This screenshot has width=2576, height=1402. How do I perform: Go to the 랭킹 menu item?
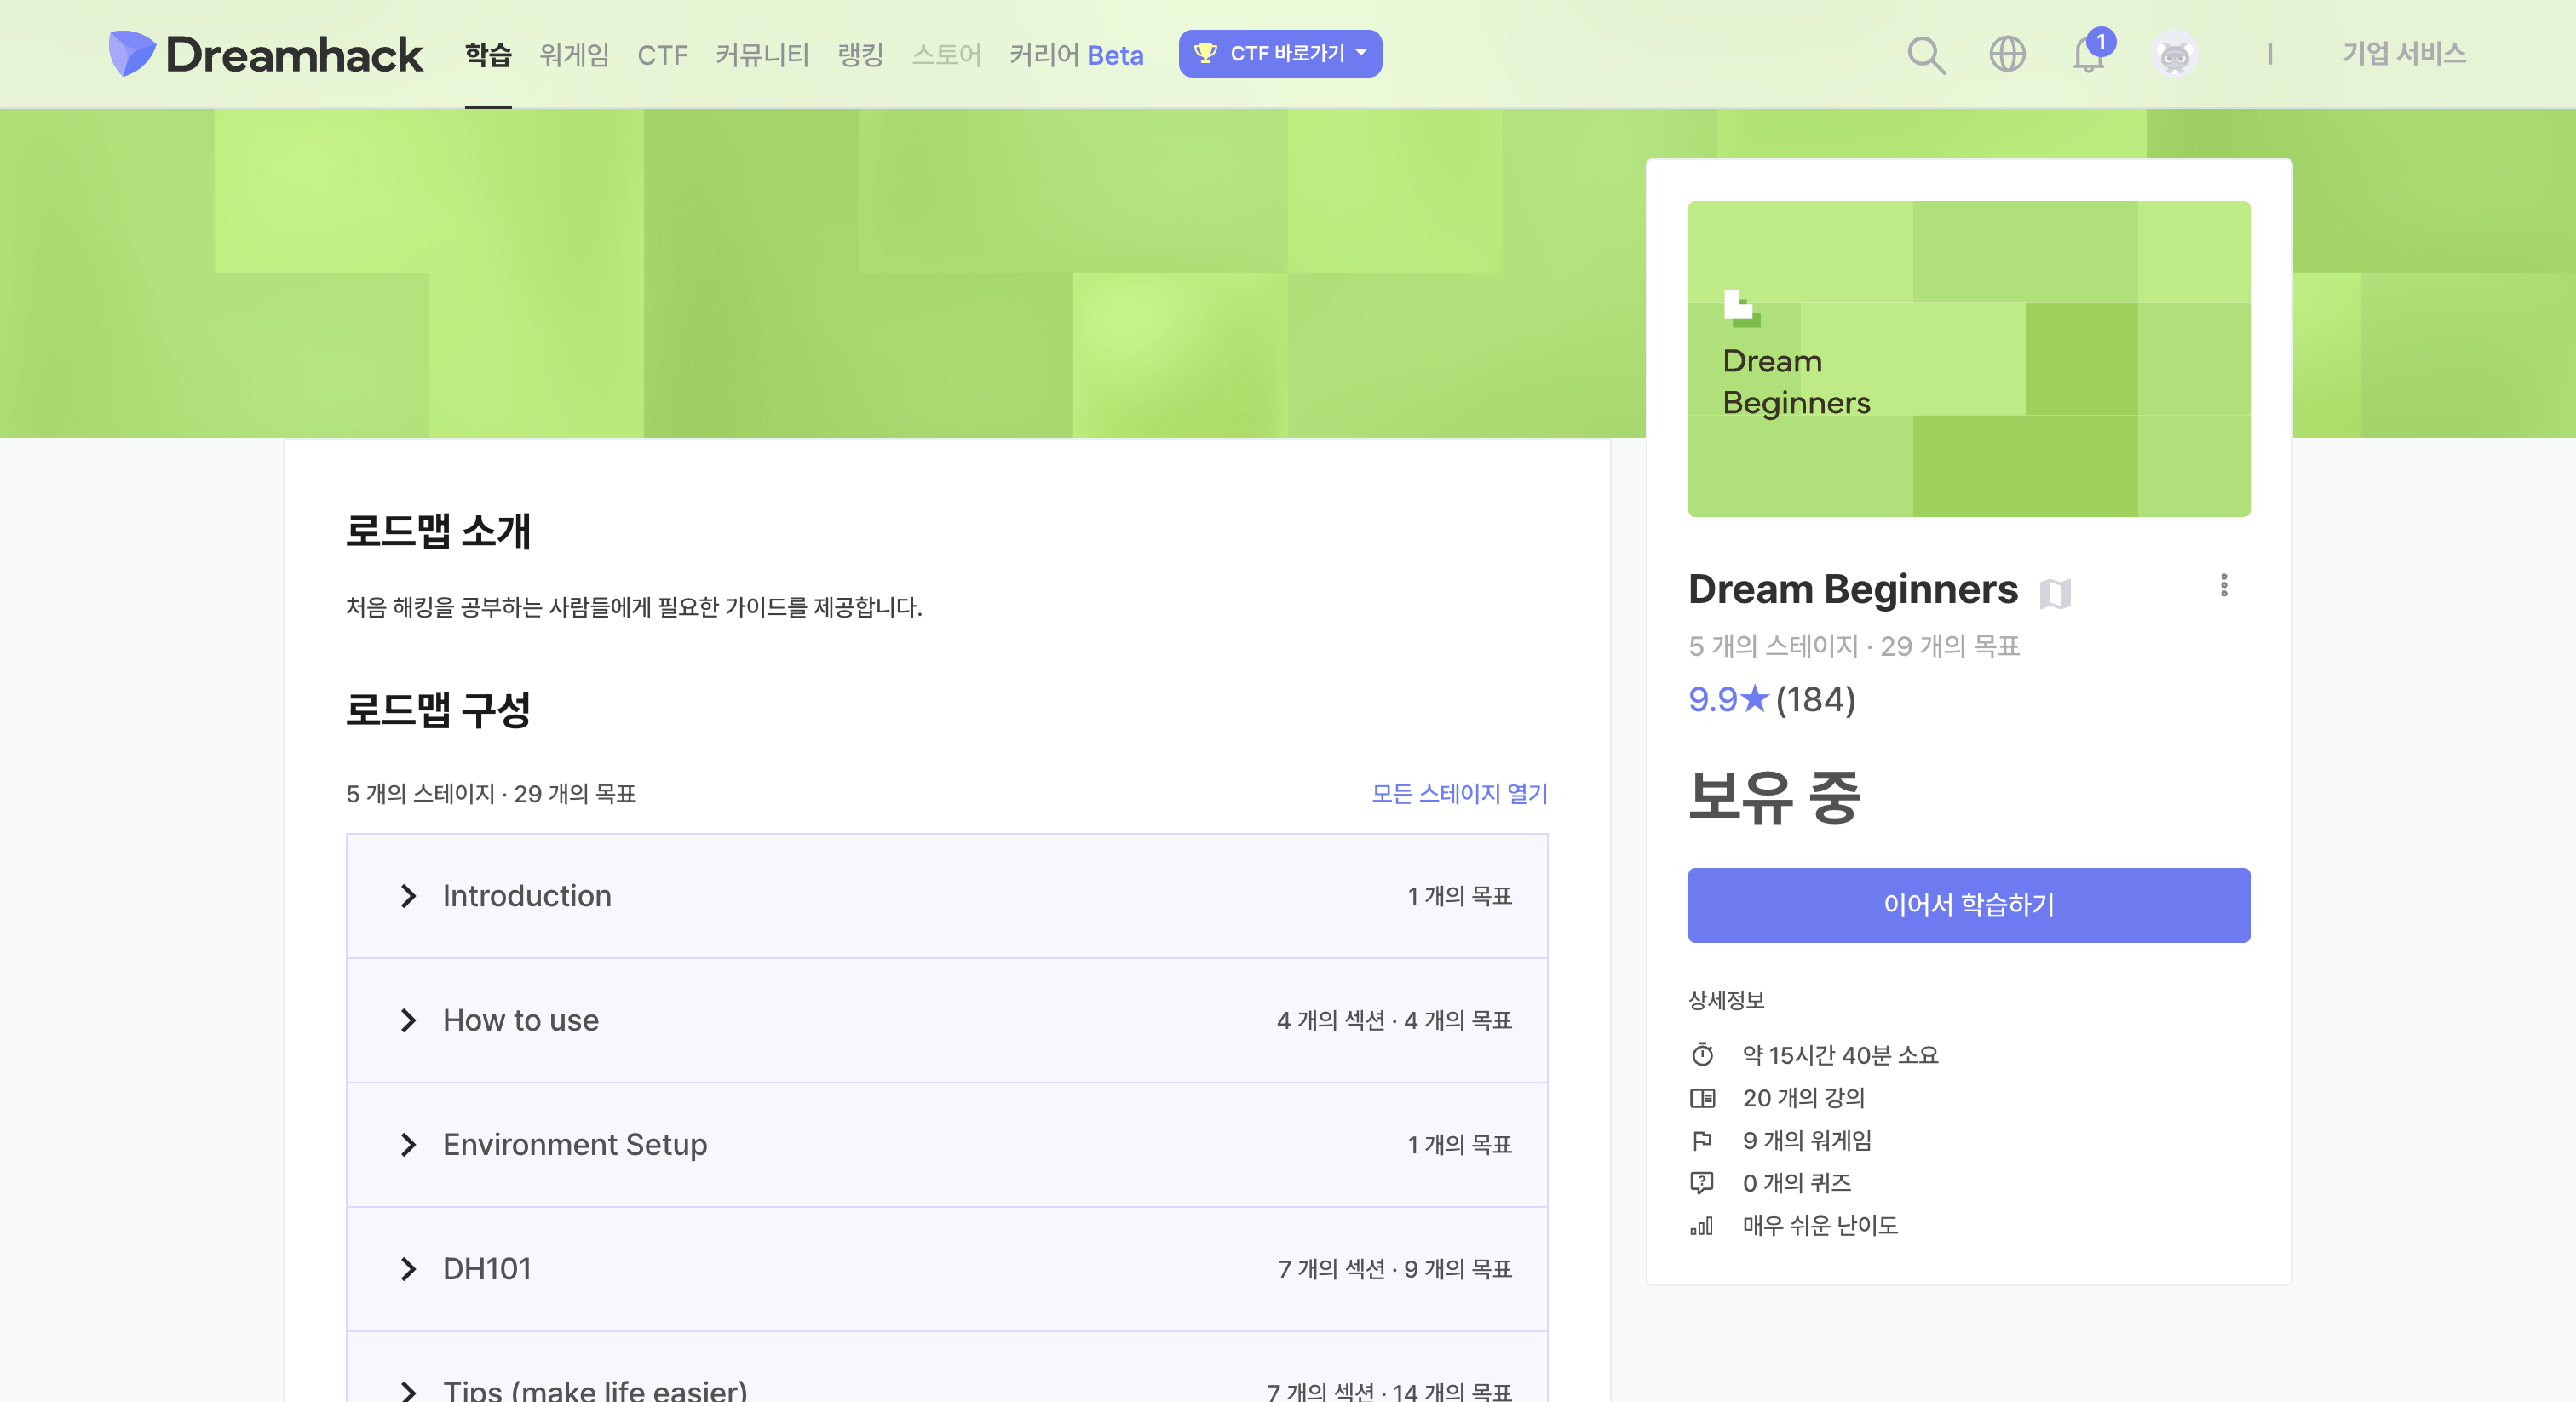point(860,54)
